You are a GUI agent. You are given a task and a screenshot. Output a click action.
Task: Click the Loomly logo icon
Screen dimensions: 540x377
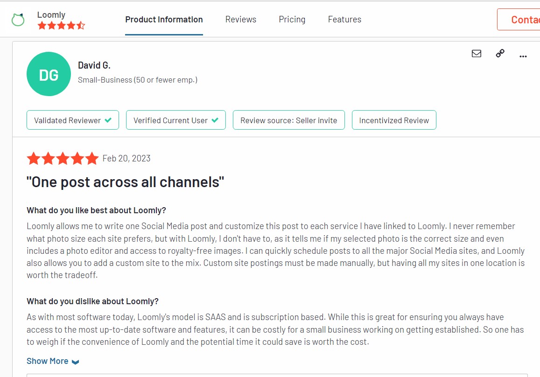18,20
